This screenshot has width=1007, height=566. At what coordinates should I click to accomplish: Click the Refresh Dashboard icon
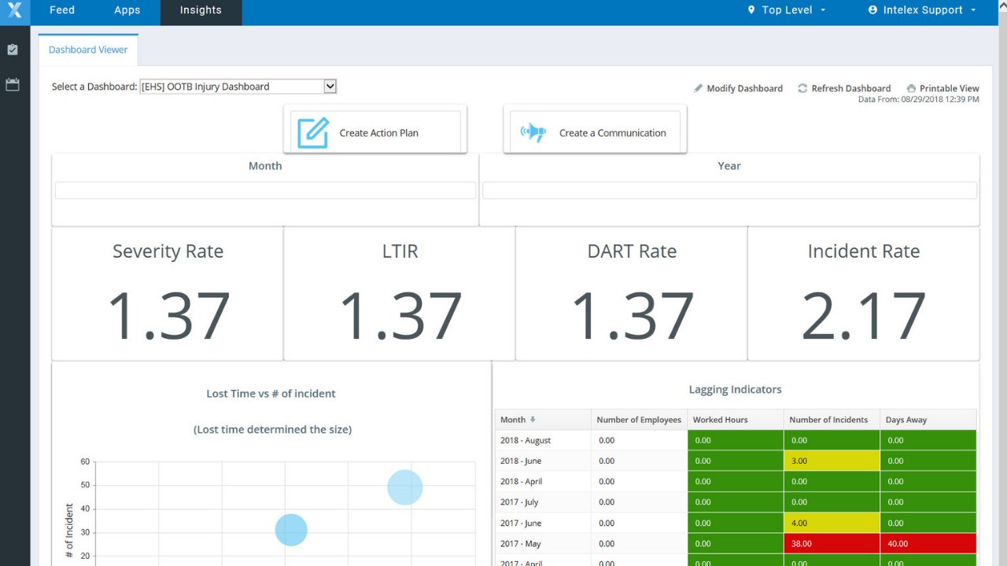tap(802, 88)
